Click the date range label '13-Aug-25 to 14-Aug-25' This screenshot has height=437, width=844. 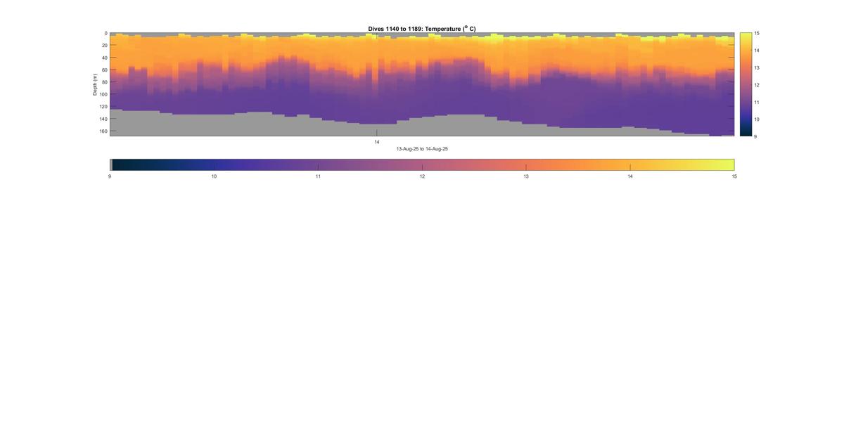pyautogui.click(x=422, y=149)
